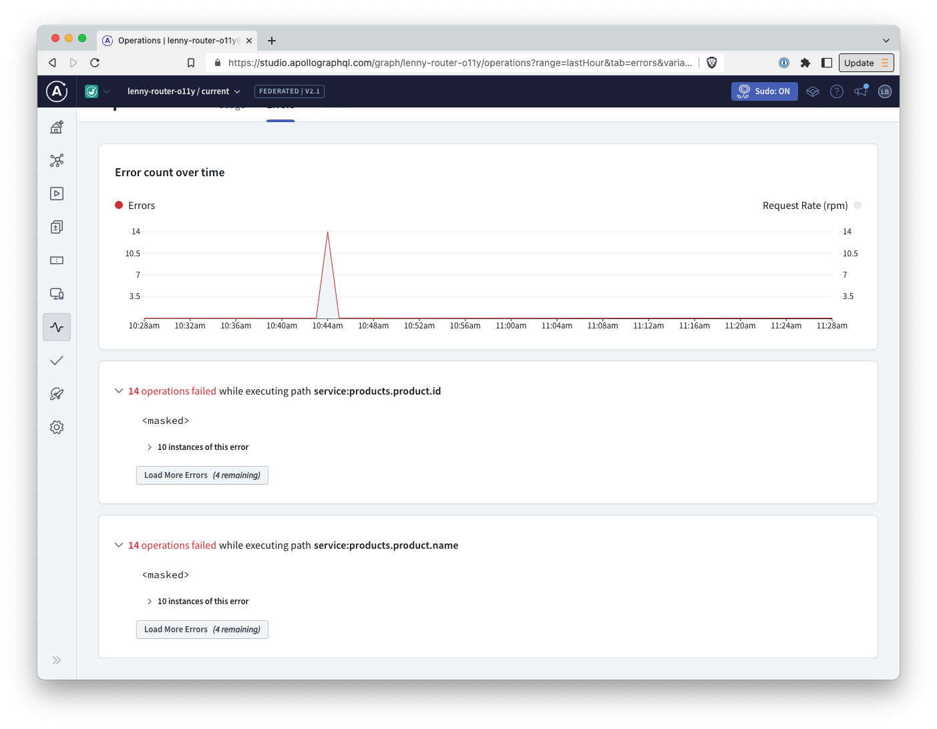This screenshot has height=729, width=937.
Task: Open the help question mark icon
Action: click(x=836, y=91)
